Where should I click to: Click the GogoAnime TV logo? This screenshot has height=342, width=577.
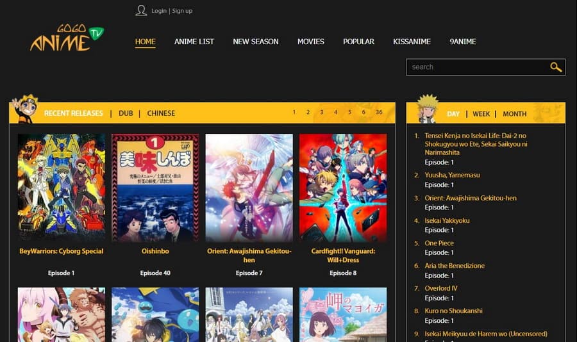click(66, 39)
